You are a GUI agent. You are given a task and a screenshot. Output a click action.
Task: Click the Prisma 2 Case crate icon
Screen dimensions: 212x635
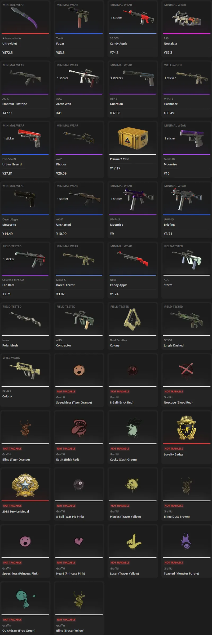[x=132, y=138]
